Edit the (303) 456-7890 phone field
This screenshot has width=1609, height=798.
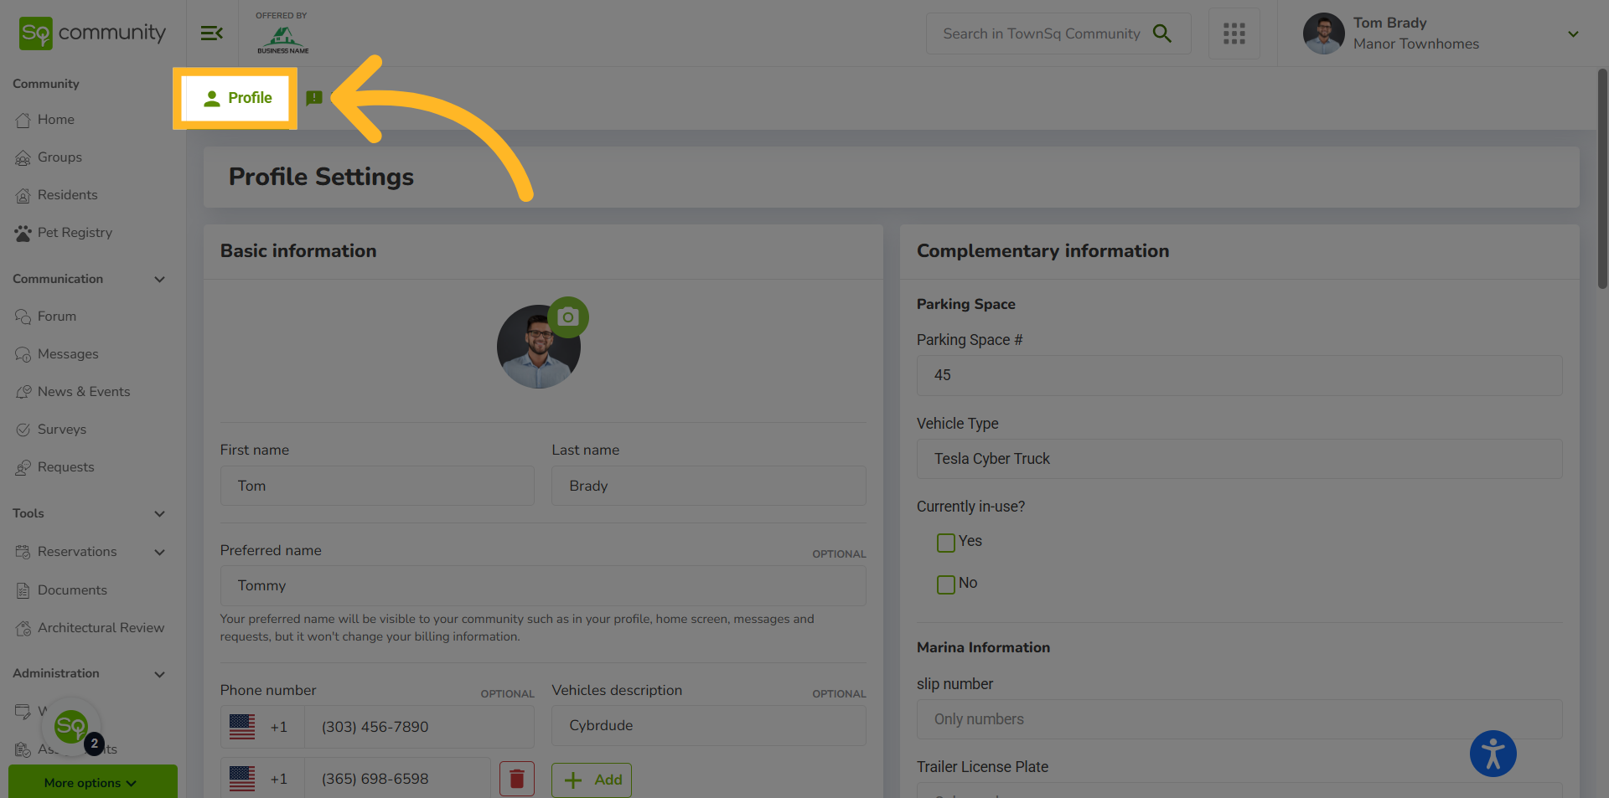[419, 727]
